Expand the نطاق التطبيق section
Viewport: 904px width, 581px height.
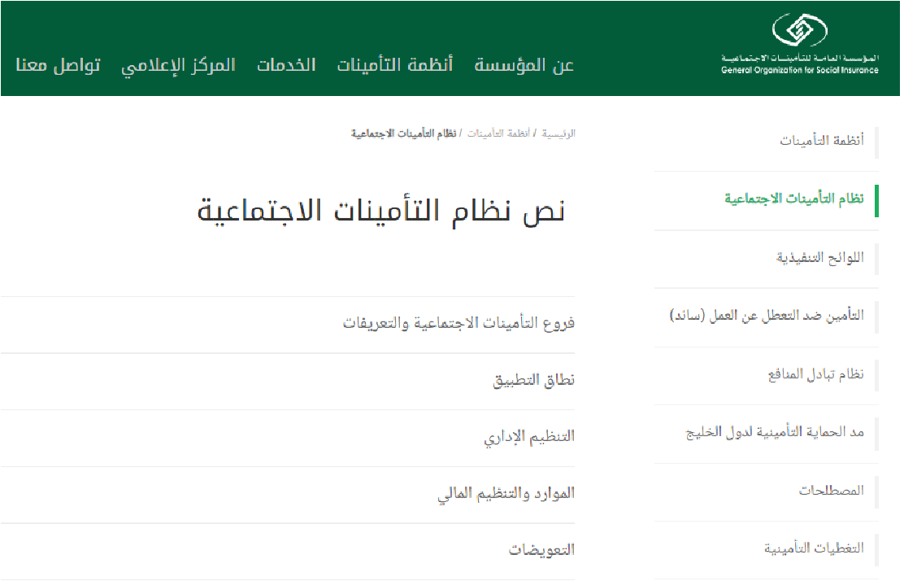point(533,381)
